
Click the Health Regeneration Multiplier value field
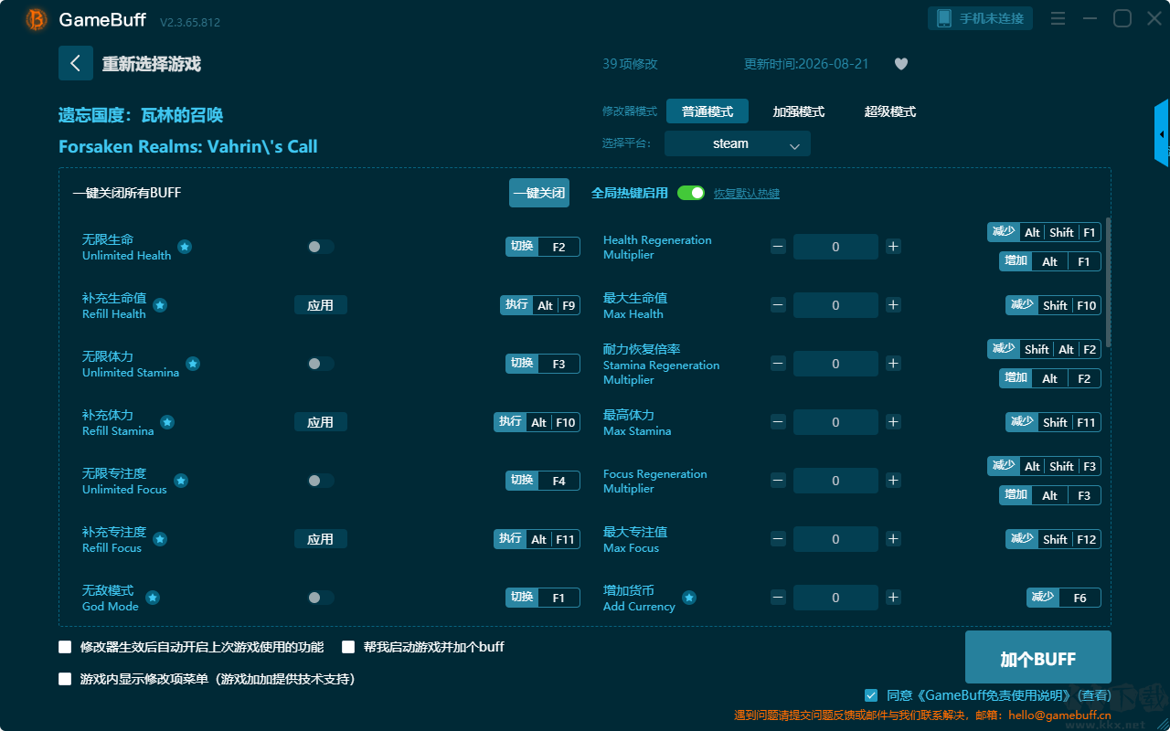pyautogui.click(x=835, y=247)
